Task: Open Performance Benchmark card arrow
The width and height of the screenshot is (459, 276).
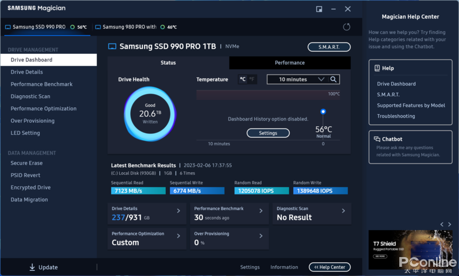Action: (x=261, y=211)
